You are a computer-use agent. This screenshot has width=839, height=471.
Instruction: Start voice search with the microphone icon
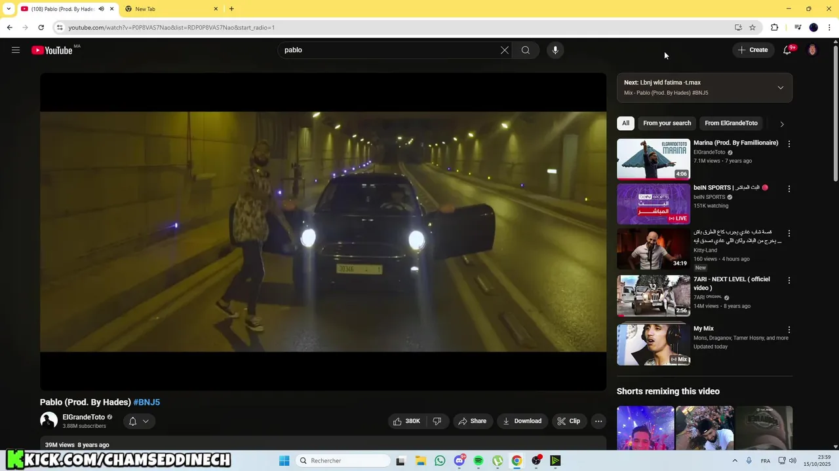[555, 50]
